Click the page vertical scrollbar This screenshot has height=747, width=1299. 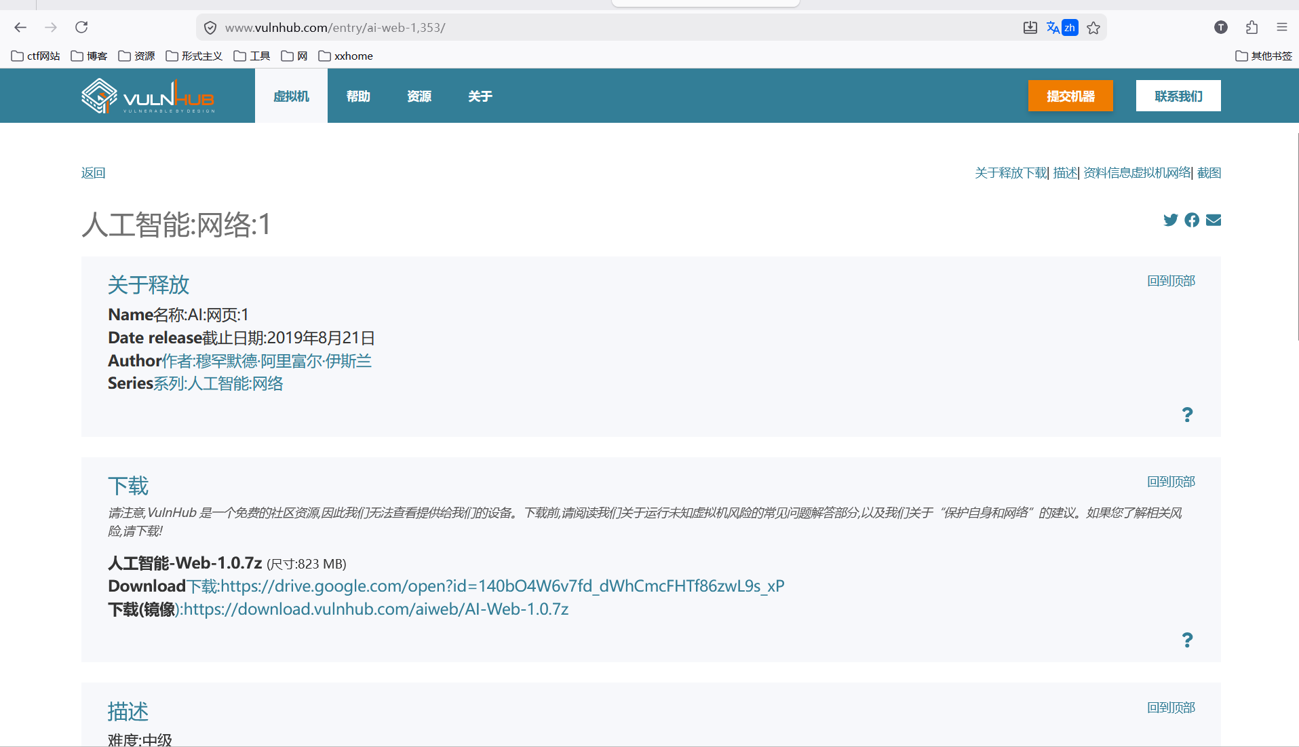pos(1297,237)
